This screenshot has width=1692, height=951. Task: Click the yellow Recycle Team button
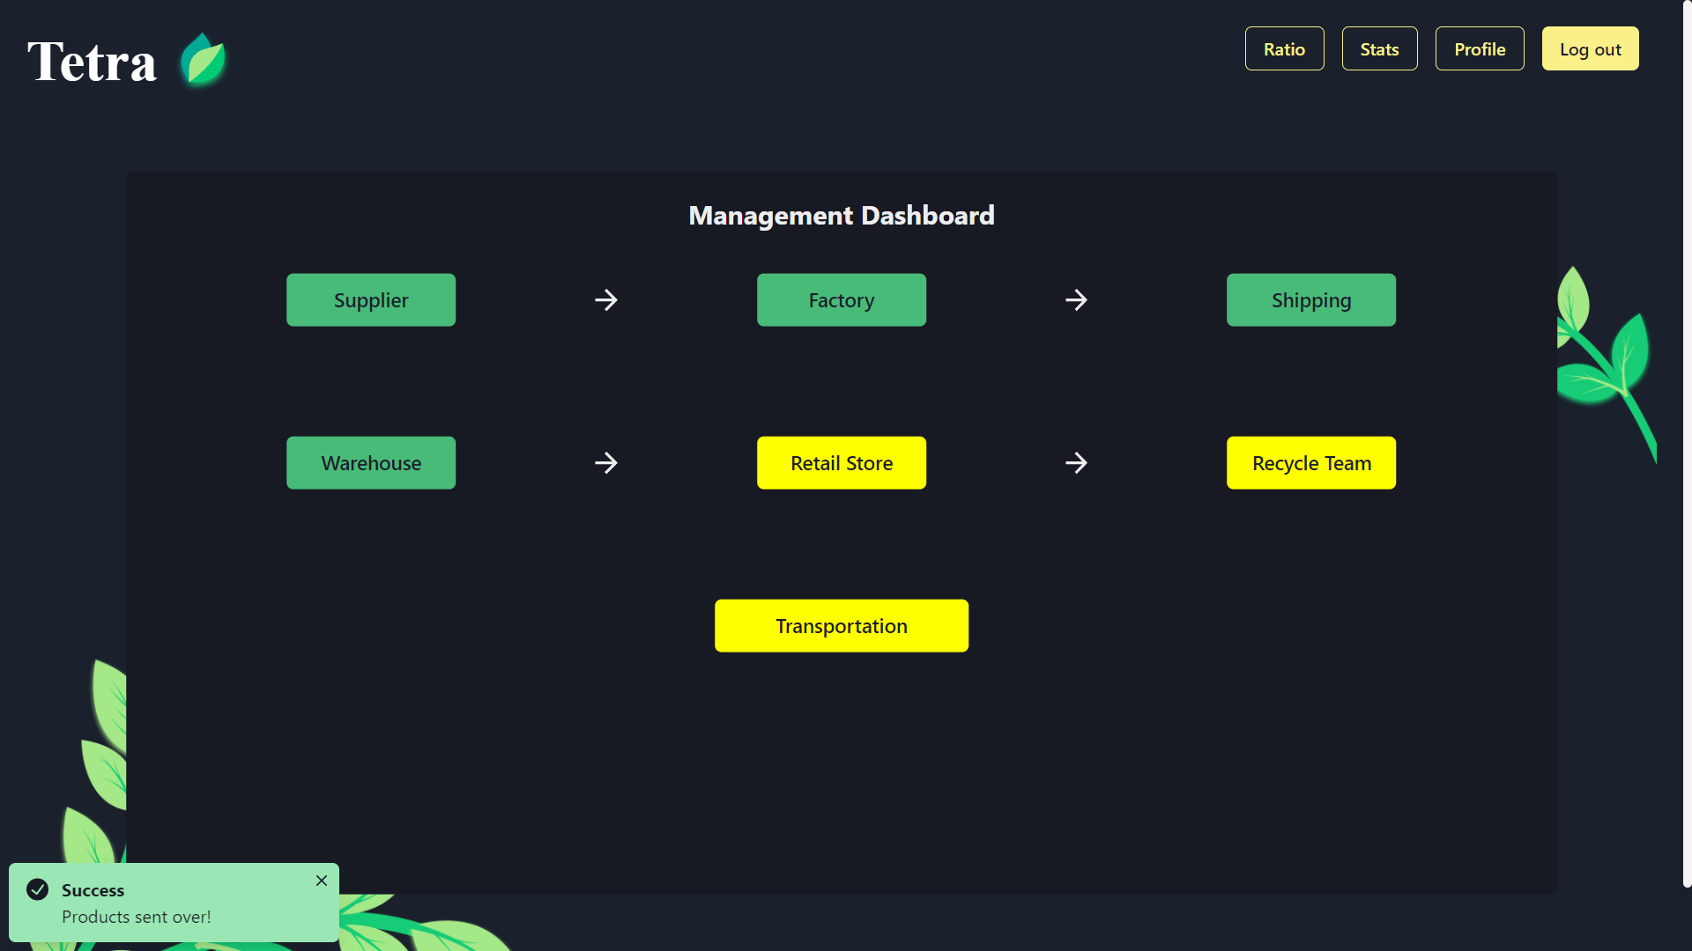1311,463
